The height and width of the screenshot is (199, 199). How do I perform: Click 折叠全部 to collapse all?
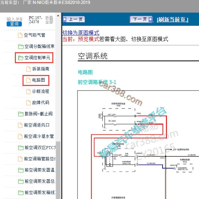[49, 20]
